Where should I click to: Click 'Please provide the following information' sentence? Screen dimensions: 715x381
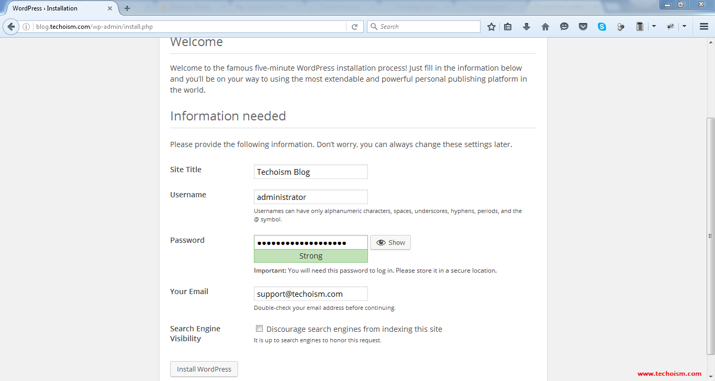pyautogui.click(x=341, y=144)
